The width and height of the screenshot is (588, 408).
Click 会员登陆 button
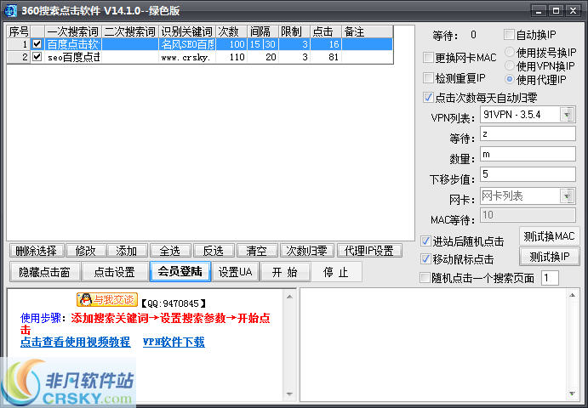[180, 271]
